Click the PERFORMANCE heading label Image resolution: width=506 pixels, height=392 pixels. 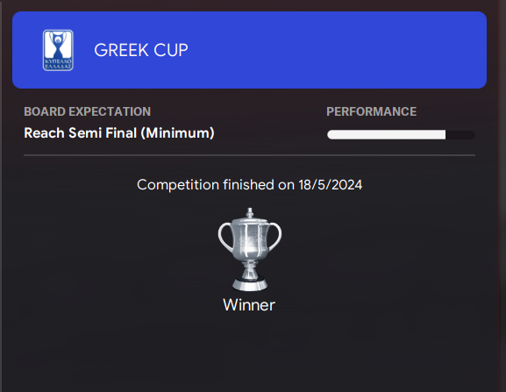372,111
